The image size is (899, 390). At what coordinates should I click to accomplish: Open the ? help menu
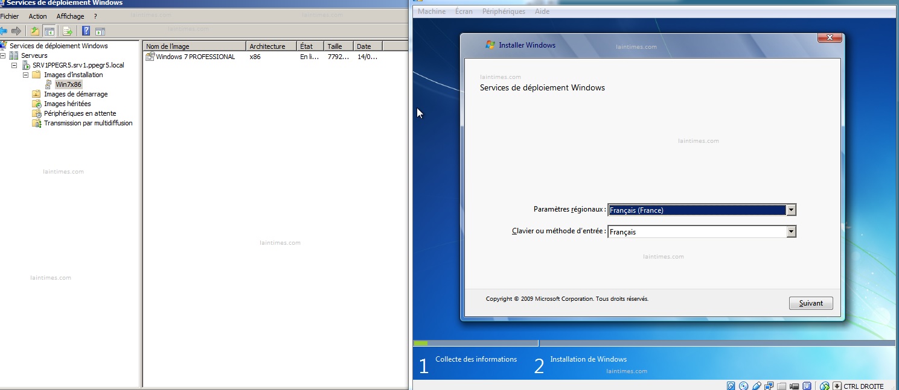tap(95, 16)
